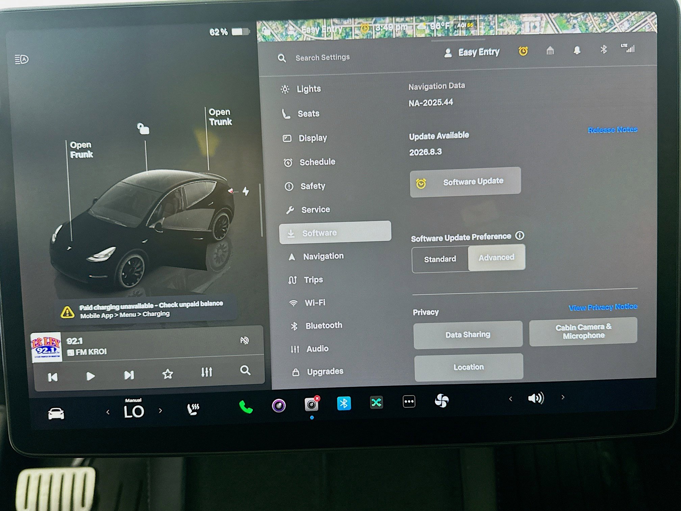The image size is (681, 511).
Task: Open media equalizer sliders icon
Action: [x=206, y=372]
